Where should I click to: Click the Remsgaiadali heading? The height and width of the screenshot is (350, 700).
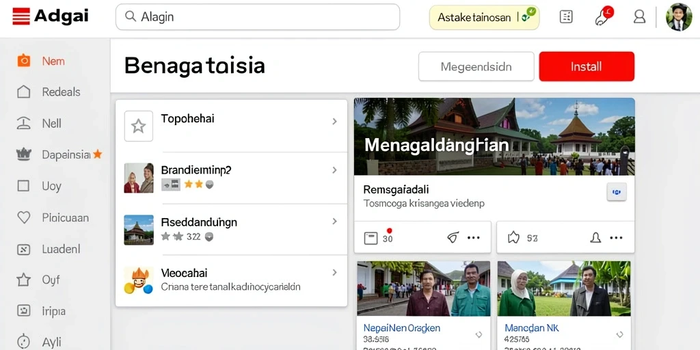coord(396,190)
